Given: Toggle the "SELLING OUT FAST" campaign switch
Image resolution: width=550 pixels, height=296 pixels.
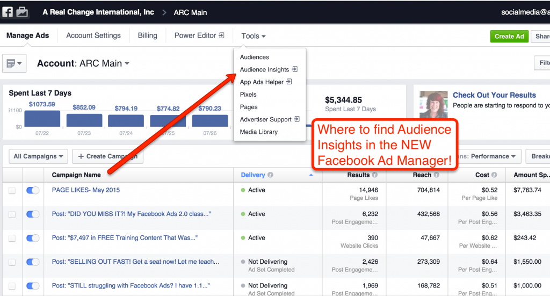Looking at the screenshot, I should (33, 262).
